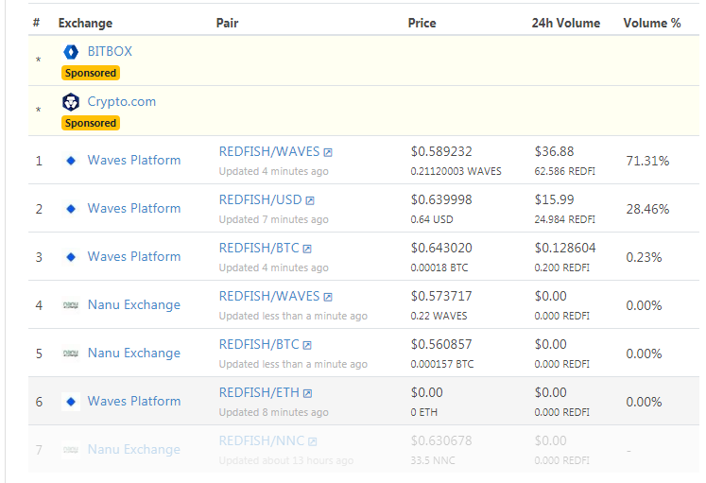Image resolution: width=706 pixels, height=483 pixels.
Task: Open REDFISH/BTC pair on Waves Platform
Action: (259, 248)
